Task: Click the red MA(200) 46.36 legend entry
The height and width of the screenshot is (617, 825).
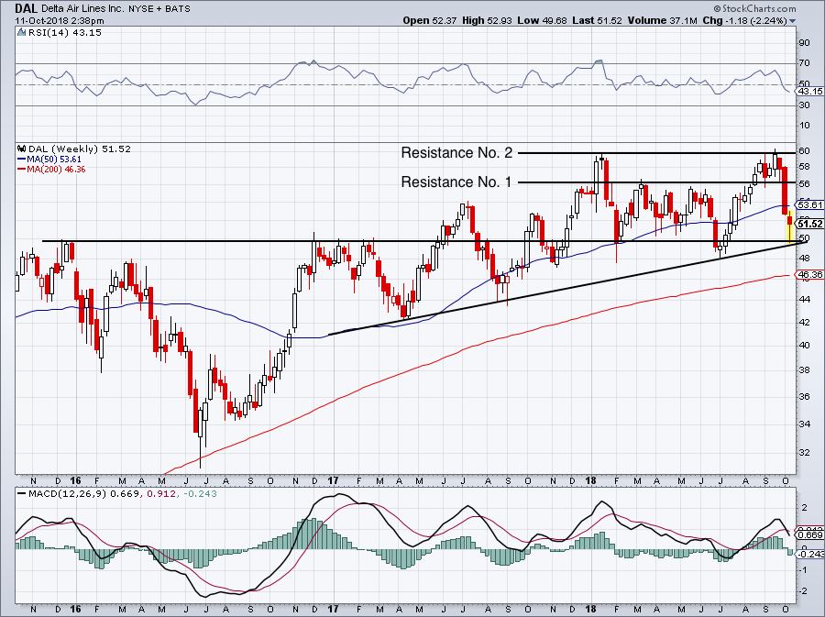Action: (x=51, y=170)
